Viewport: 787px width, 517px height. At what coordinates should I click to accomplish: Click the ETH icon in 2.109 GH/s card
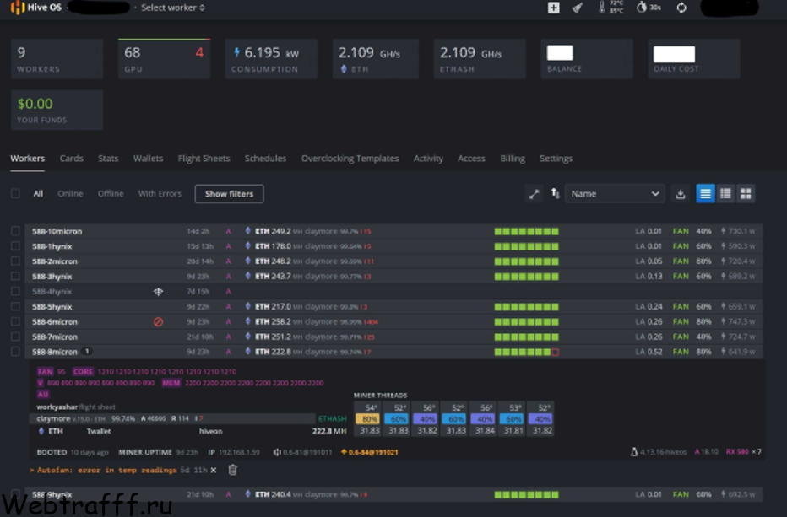tap(344, 68)
